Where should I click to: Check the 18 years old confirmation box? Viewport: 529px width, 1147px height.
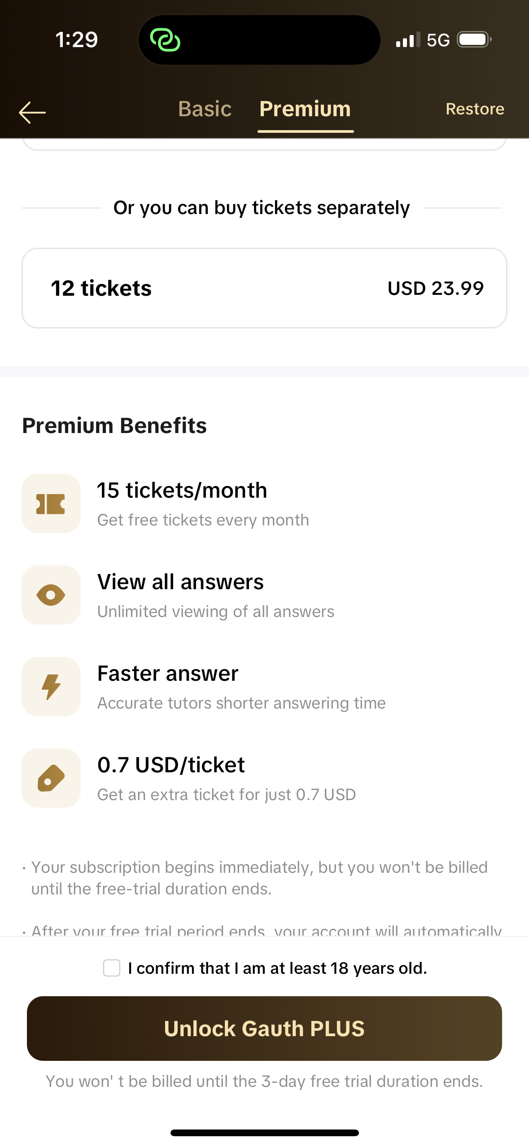pos(112,968)
